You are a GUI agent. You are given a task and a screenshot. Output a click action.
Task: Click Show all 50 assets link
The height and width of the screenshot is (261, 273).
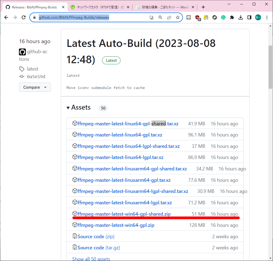pos(91,259)
